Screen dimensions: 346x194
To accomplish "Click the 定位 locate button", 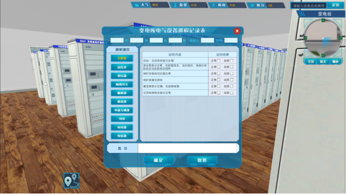I will click(335, 5).
